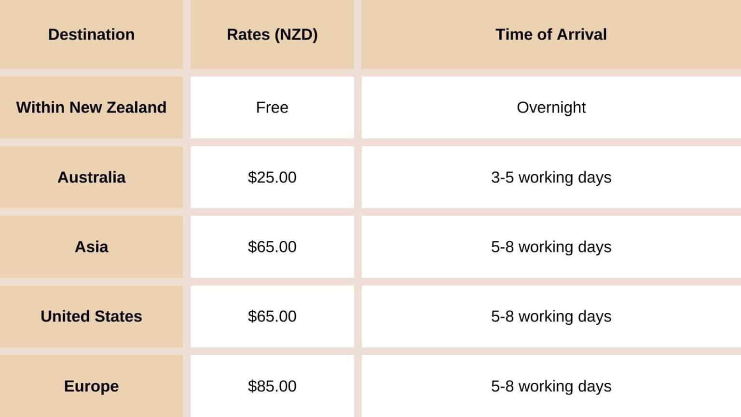
Task: Click the $65.00 rate for United States
Action: (272, 316)
